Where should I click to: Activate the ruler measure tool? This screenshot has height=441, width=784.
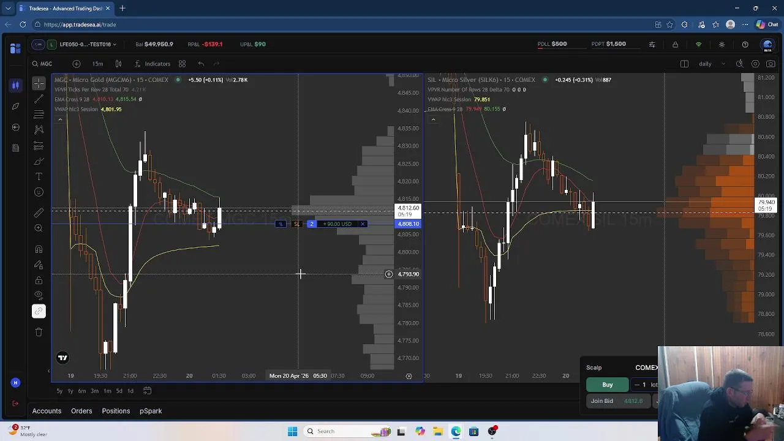[39, 213]
